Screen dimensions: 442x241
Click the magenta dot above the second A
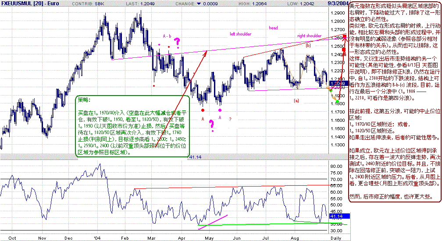tap(220, 110)
